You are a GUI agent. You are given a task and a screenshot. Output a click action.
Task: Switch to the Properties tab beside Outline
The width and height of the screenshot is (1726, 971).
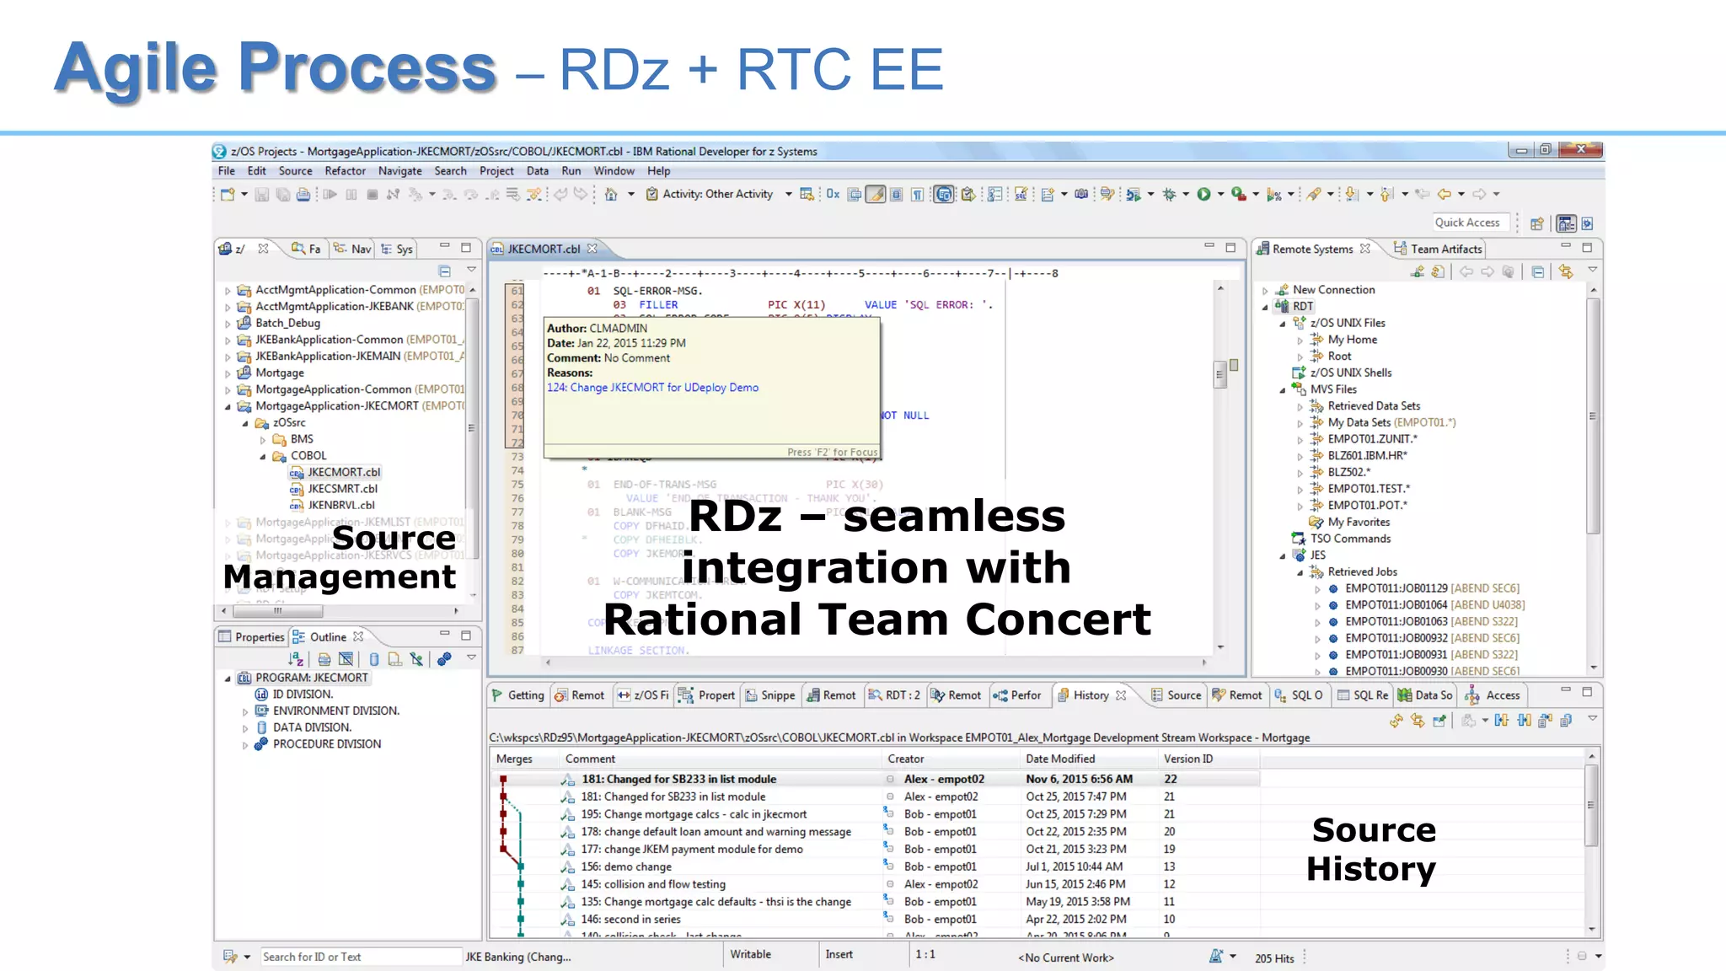click(252, 637)
